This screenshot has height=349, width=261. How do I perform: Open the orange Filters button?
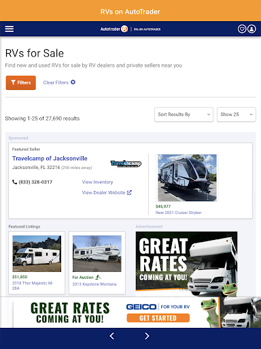click(x=21, y=82)
